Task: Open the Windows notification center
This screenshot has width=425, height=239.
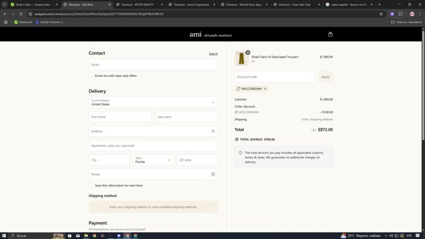Action: [x=418, y=236]
